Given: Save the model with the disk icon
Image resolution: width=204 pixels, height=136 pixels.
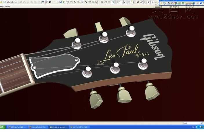Looking at the screenshot, I should tap(5, 2).
